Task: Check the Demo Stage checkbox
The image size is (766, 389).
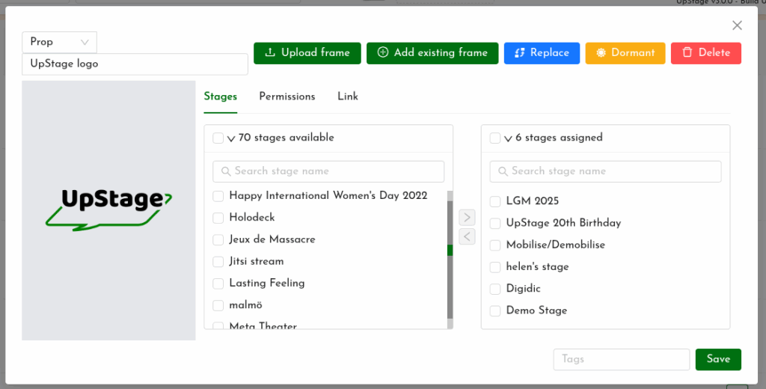Action: pos(495,310)
